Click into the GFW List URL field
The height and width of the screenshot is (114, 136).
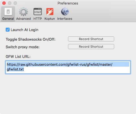pyautogui.click(x=68, y=67)
